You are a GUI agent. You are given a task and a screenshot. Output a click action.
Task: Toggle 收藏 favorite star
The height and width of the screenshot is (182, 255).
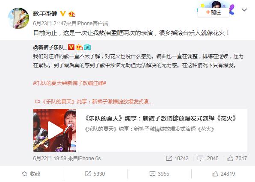click(x=31, y=174)
